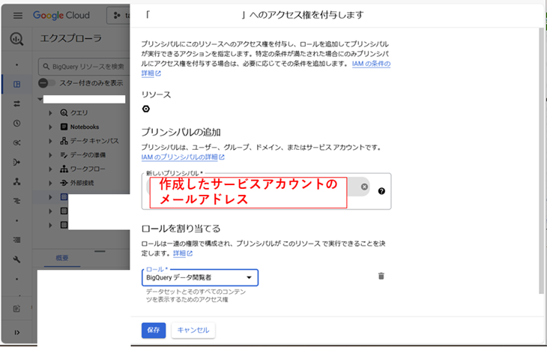The height and width of the screenshot is (347, 547).
Task: Remove the principal chip with the x icon
Action: coord(364,187)
